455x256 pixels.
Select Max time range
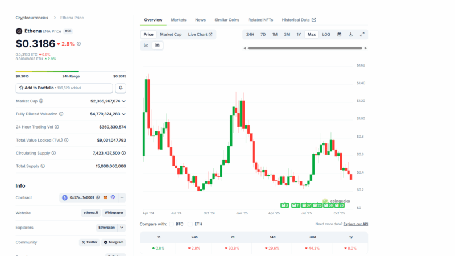point(311,35)
